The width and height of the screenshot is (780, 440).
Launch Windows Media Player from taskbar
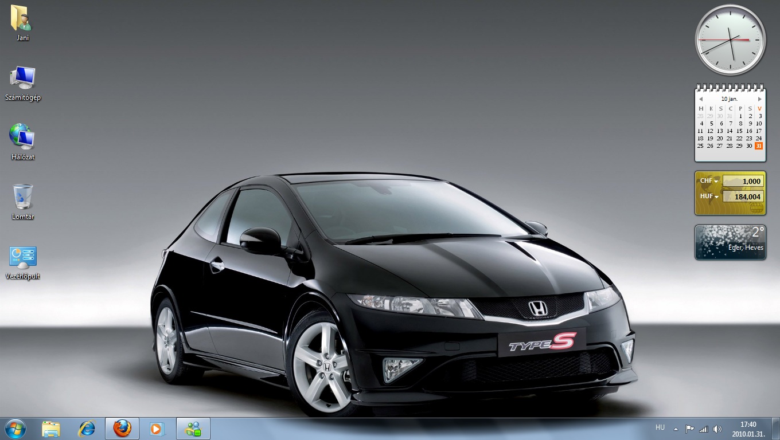157,429
